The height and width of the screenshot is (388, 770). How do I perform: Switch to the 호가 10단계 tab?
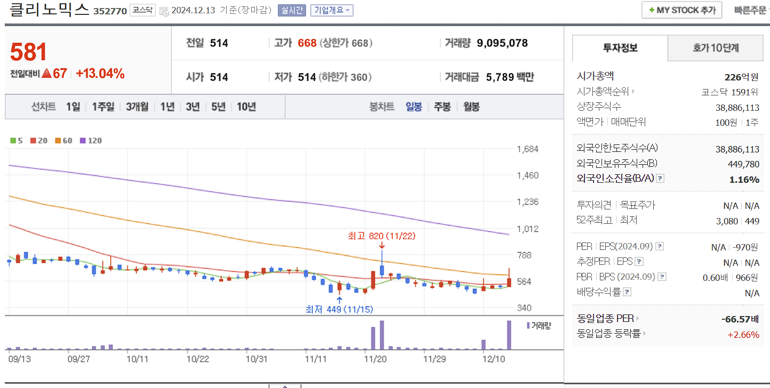coord(716,48)
